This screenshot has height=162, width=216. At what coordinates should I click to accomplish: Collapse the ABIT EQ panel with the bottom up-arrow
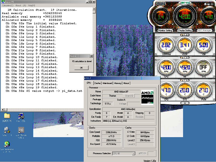[185, 103]
